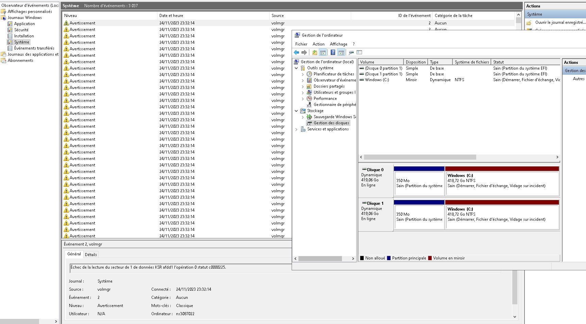Select the Performance tree node

325,98
